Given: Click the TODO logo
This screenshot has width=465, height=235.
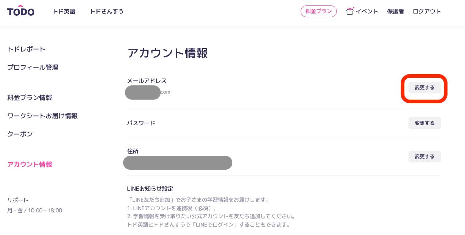Looking at the screenshot, I should click(21, 11).
